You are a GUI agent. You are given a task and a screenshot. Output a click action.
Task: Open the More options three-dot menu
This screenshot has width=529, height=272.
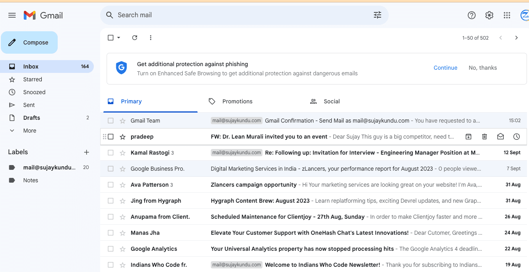151,38
